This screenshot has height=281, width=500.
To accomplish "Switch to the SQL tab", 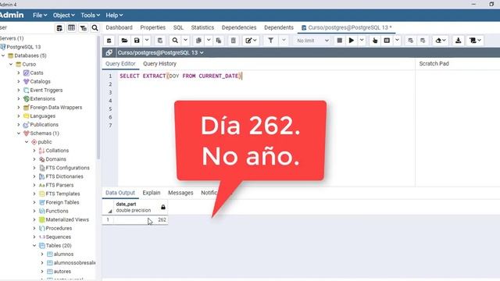I will click(178, 27).
